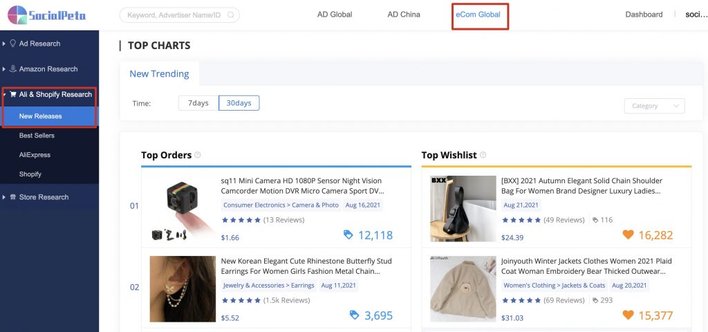
Task: Open BXX Shoulder Bag product title
Action: click(581, 185)
